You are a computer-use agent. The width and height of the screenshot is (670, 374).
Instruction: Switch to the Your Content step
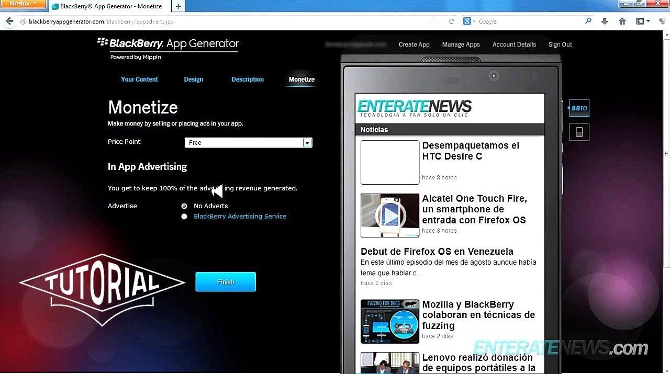pos(139,80)
